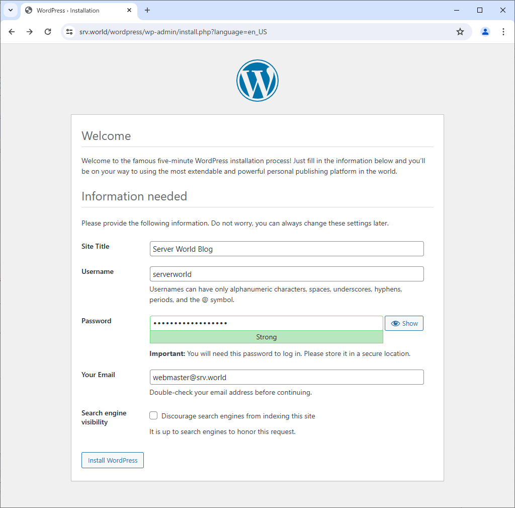
Task: Click the Install WordPress button
Action: tap(113, 460)
